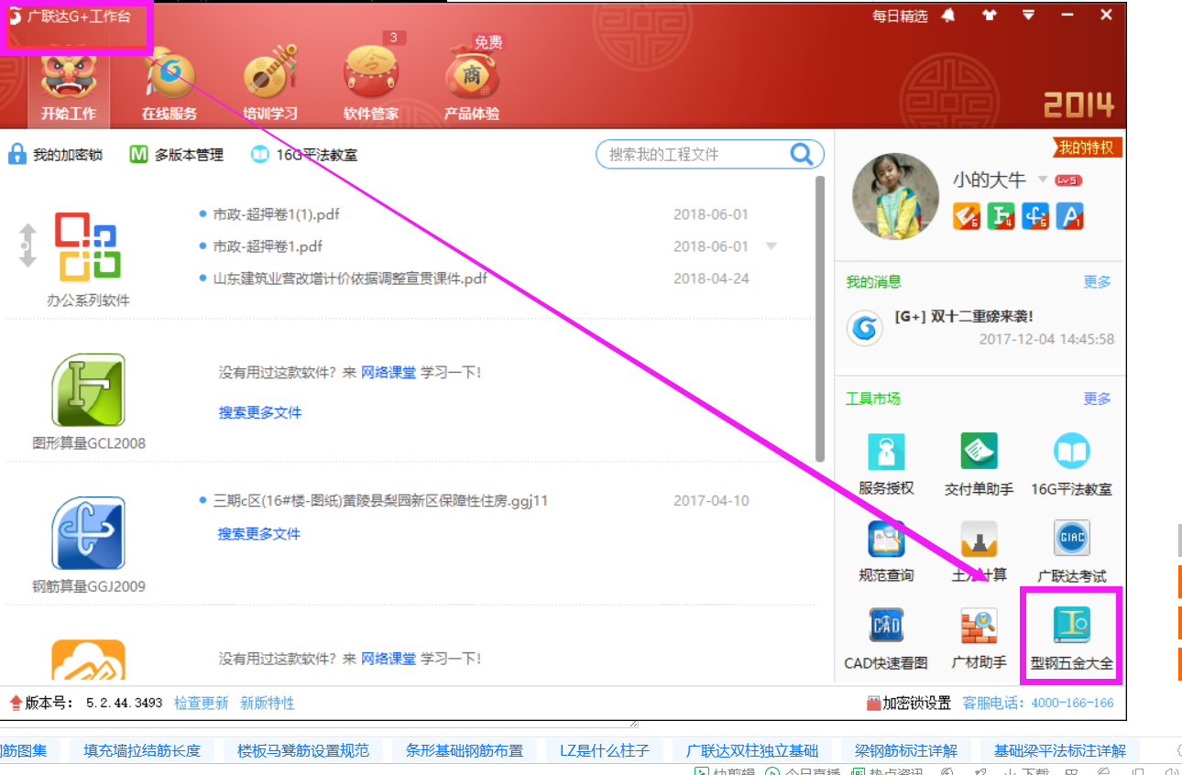
Task: Go to the 软件管家 tab
Action: tap(371, 84)
